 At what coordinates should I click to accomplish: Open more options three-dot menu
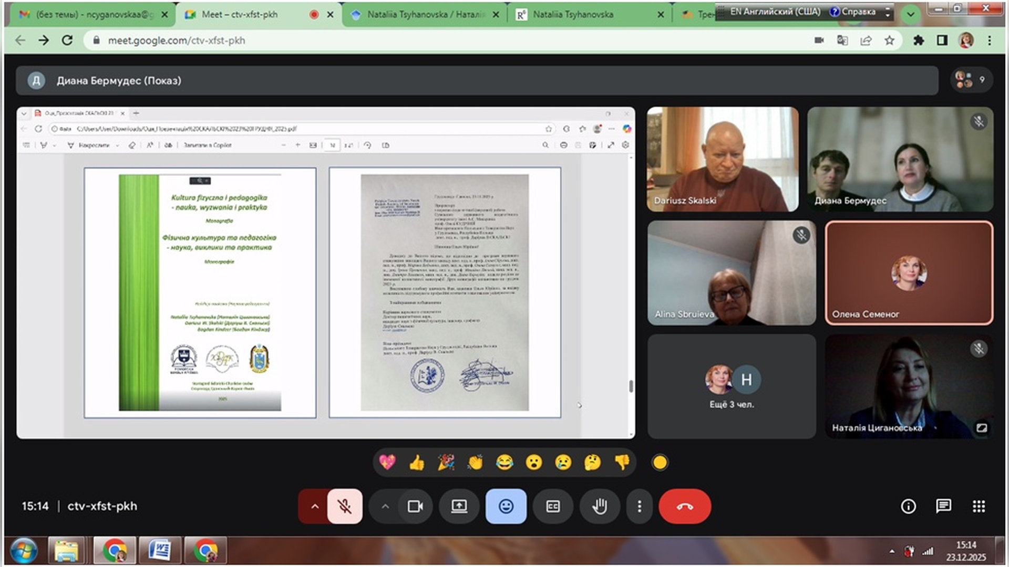(639, 506)
